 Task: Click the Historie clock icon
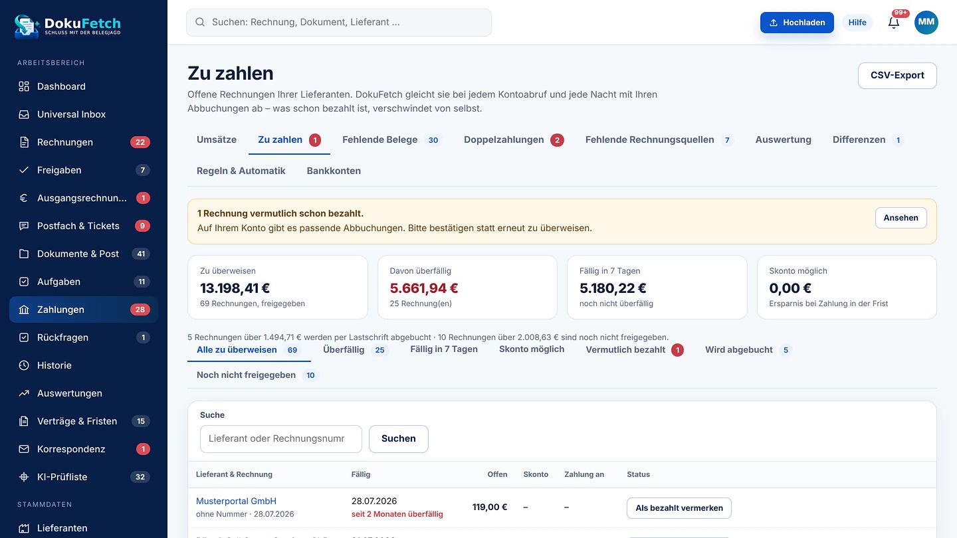click(x=24, y=365)
